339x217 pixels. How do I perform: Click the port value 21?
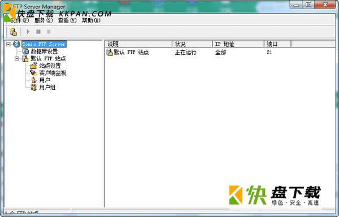pos(269,53)
